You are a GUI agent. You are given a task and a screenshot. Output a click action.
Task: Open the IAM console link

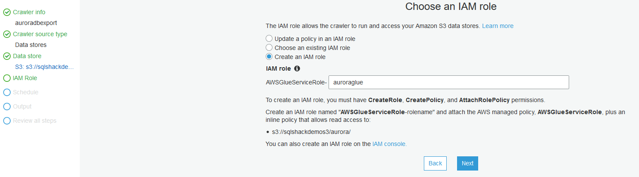tap(389, 144)
